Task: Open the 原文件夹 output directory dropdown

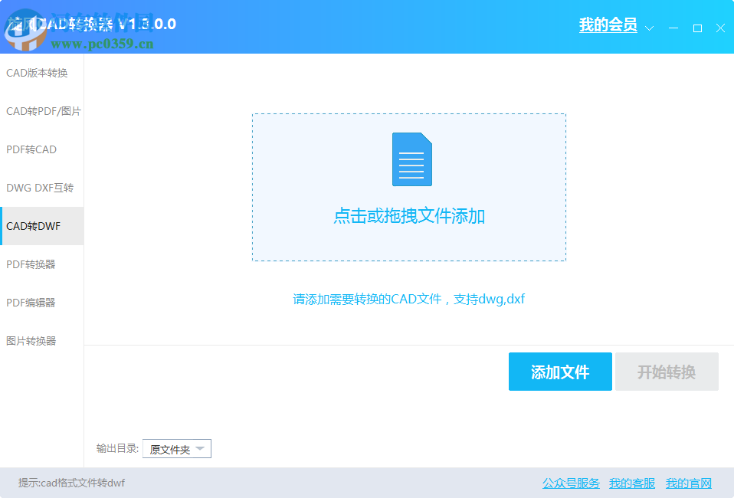Action: pyautogui.click(x=176, y=449)
